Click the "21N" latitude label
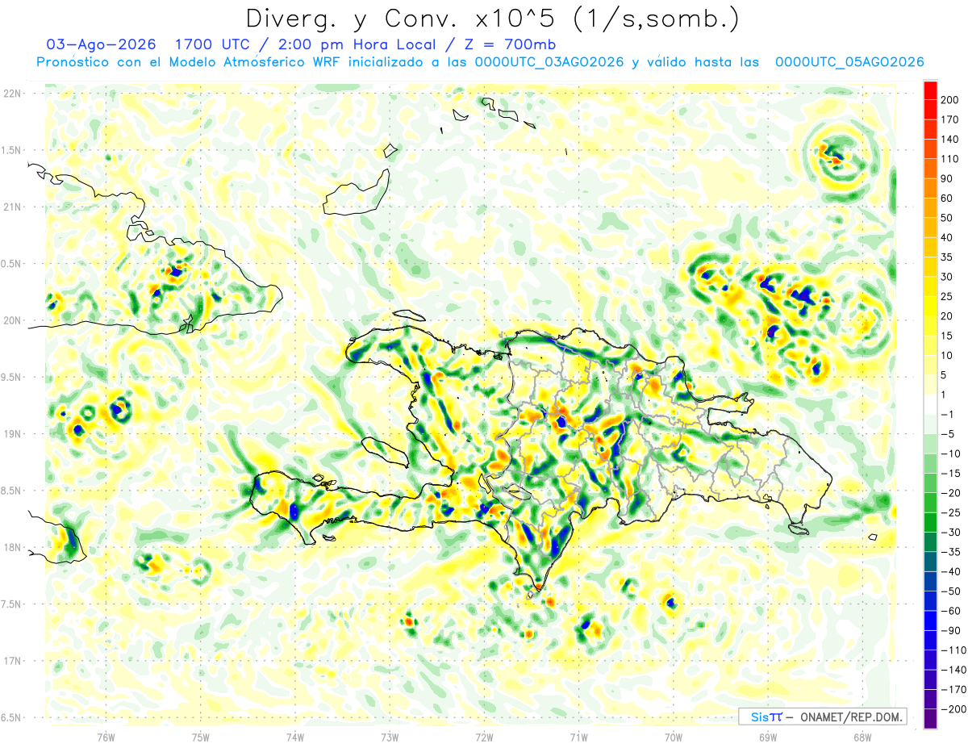The width and height of the screenshot is (968, 748). tap(11, 207)
